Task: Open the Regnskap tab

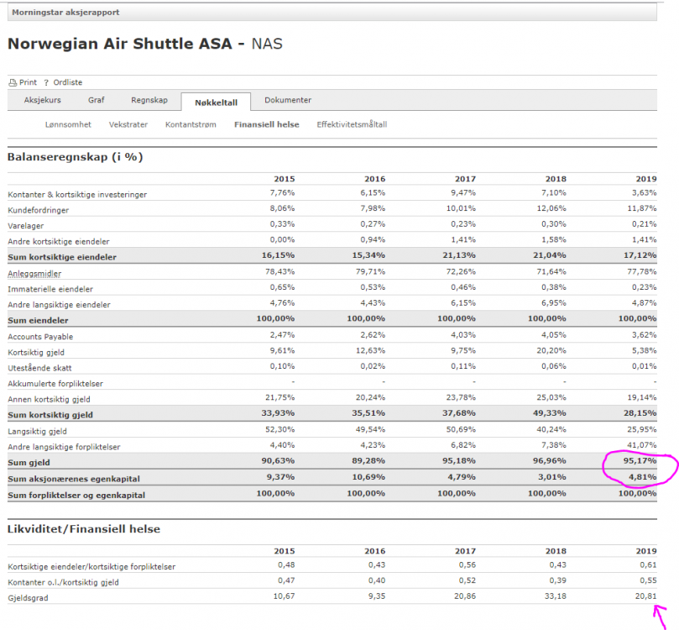Action: [x=149, y=100]
